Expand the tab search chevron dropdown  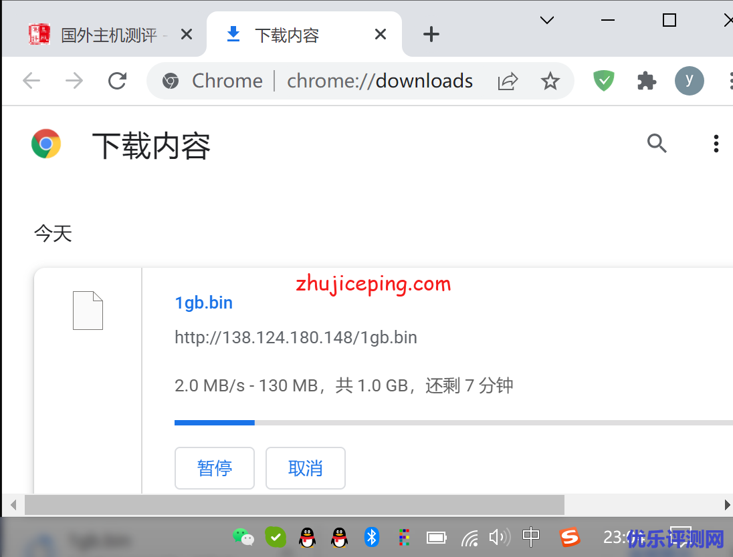[547, 21]
